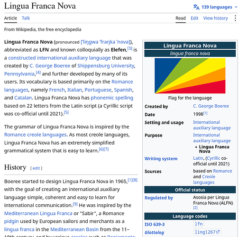Screen dimensions: 239x237
Task: Open the ISO 639-3 label link
Action: point(155,224)
